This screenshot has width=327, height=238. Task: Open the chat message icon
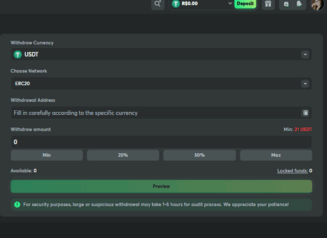point(286,4)
